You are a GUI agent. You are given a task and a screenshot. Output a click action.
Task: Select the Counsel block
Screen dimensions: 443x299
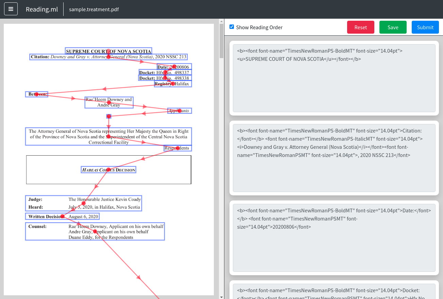[x=95, y=231]
